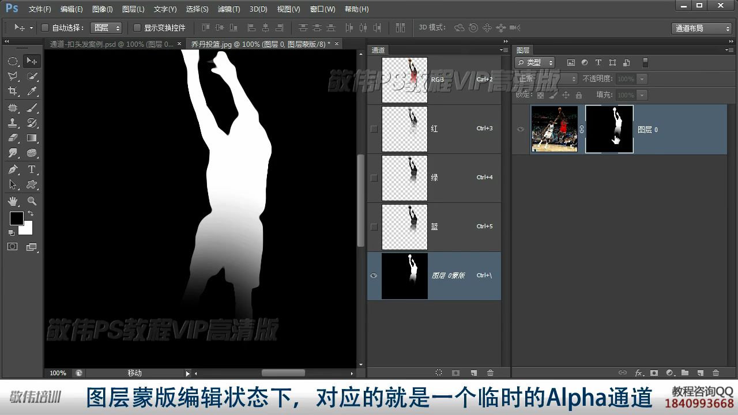Open the 图像(I) menu
The image size is (738, 415).
click(x=103, y=9)
